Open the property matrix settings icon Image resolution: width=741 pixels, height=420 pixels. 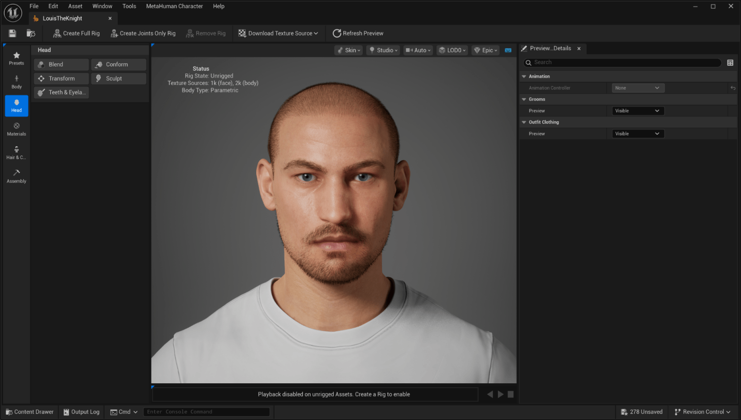[x=730, y=63]
